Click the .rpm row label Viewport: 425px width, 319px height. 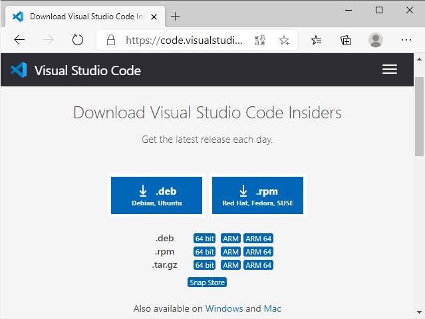point(164,252)
